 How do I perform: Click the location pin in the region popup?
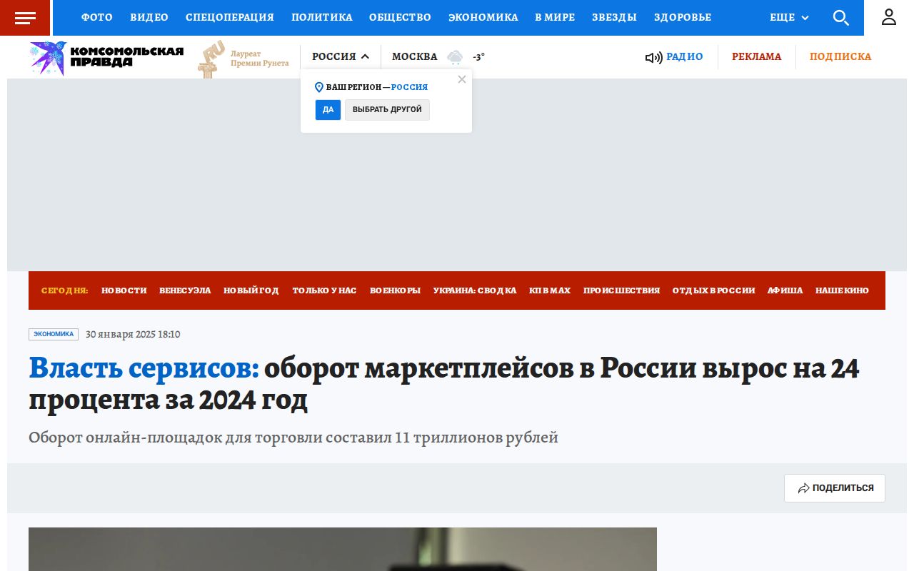click(319, 87)
